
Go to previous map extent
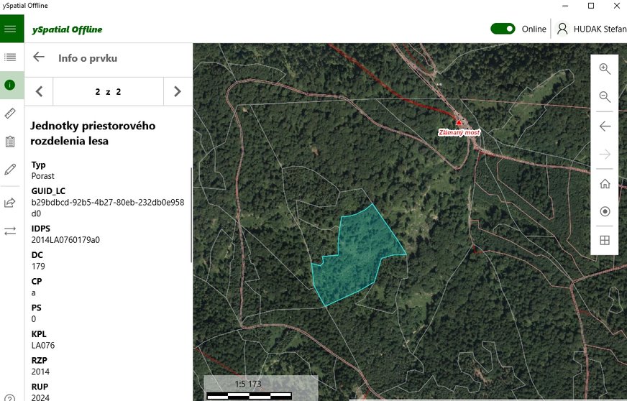605,126
